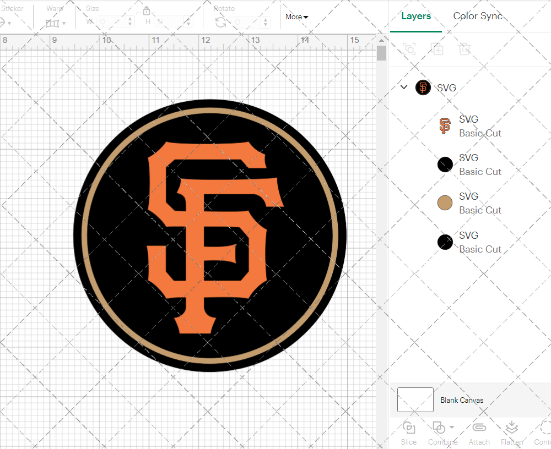Click the Duplicate layer icon
Screen dimensions: 551x449
point(437,49)
